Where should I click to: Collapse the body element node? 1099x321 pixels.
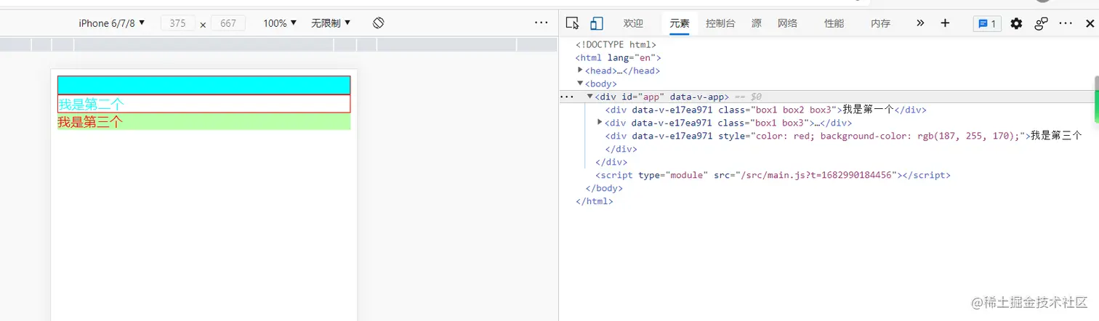[x=580, y=83]
